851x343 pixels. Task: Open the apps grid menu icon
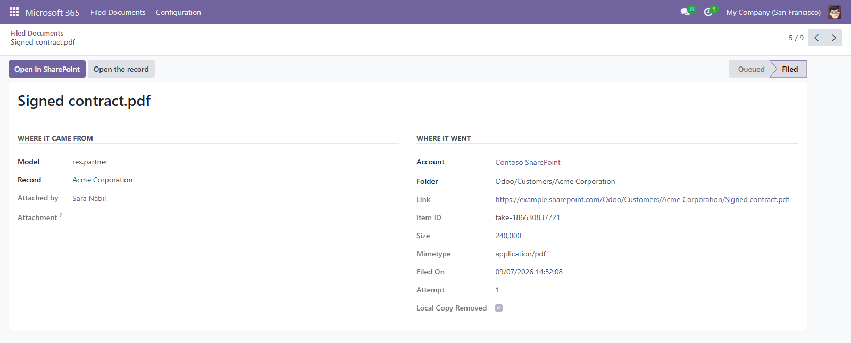point(14,12)
